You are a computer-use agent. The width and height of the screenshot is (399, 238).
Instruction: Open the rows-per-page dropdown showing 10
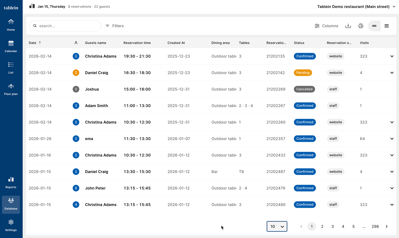click(x=277, y=226)
